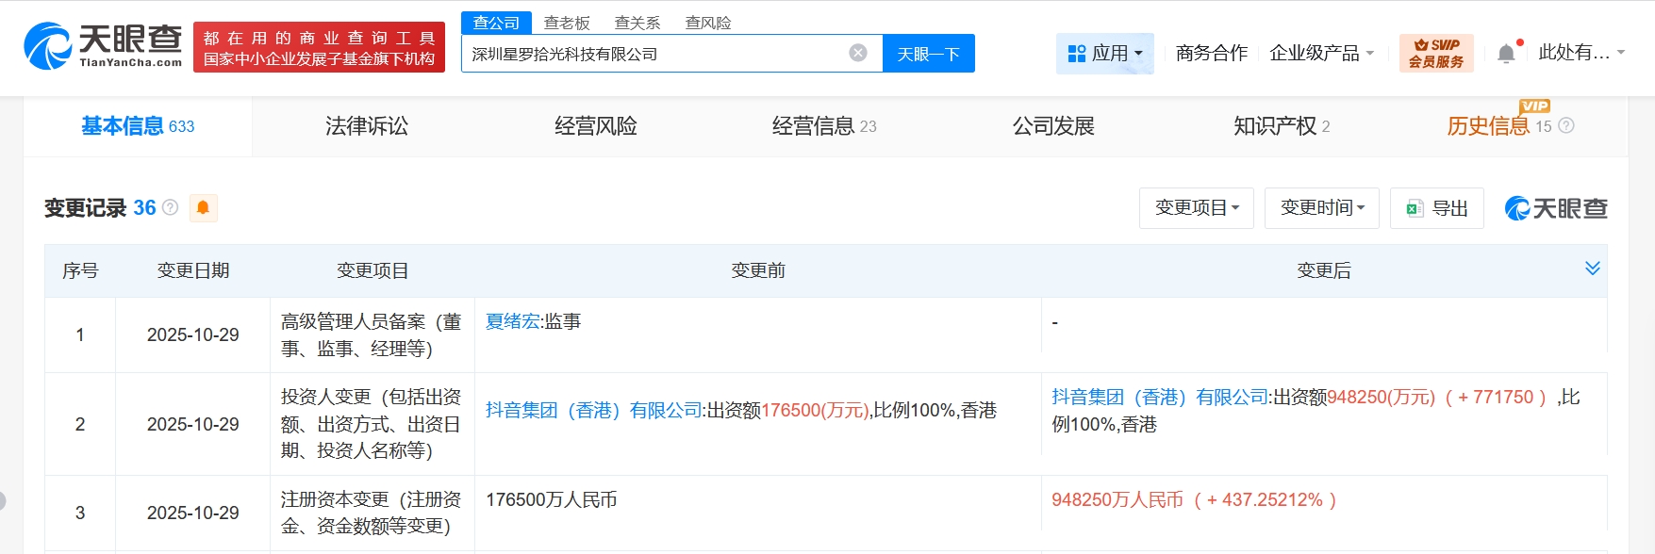Open the 应用 apps dropdown
Screen dimensions: 1655x554
click(1104, 54)
